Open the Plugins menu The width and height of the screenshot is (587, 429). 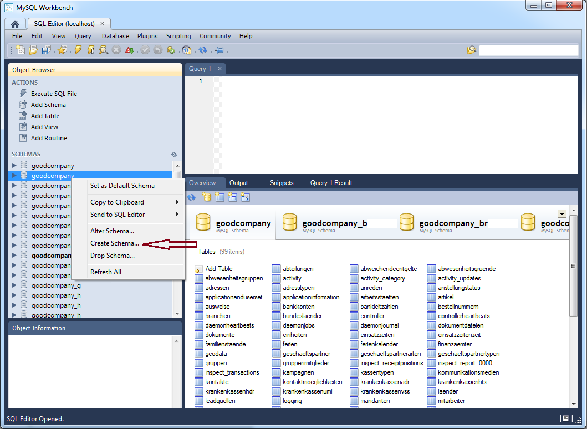(x=147, y=36)
